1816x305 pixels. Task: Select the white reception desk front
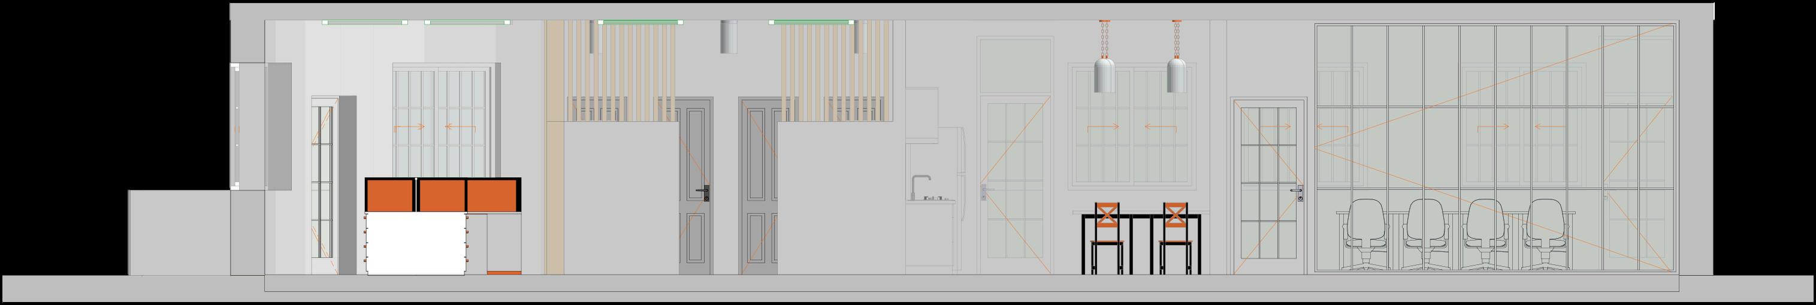(x=416, y=244)
